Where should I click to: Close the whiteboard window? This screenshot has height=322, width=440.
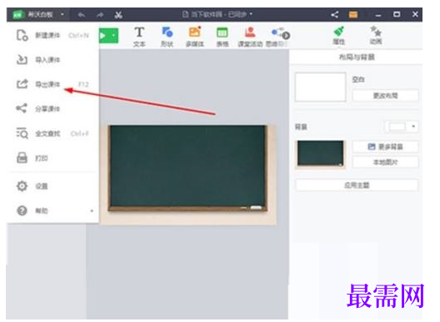click(x=415, y=14)
